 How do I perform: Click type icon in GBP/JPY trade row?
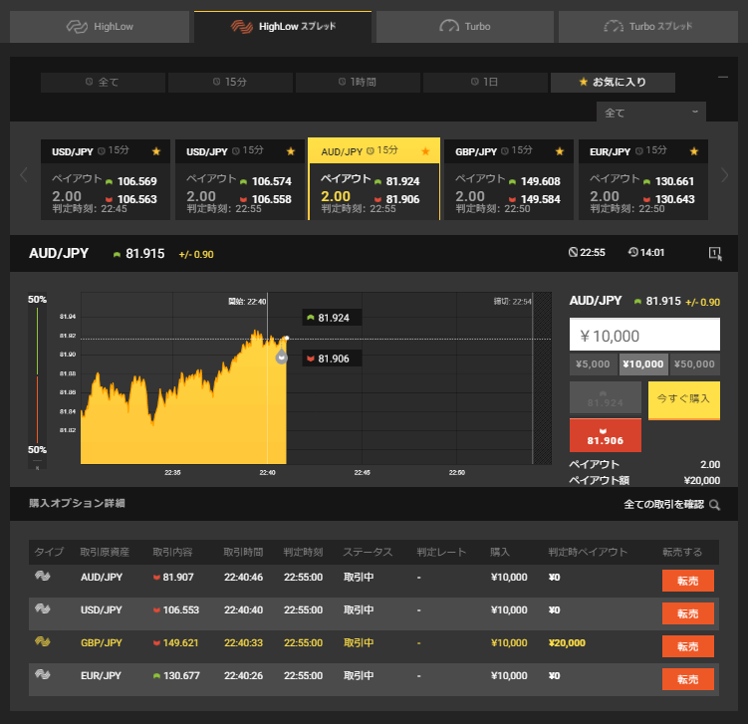pyautogui.click(x=43, y=642)
